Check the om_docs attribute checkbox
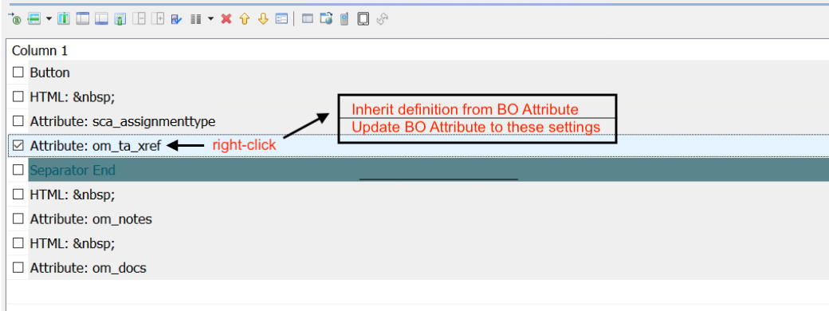This screenshot has width=829, height=311. pyautogui.click(x=18, y=268)
